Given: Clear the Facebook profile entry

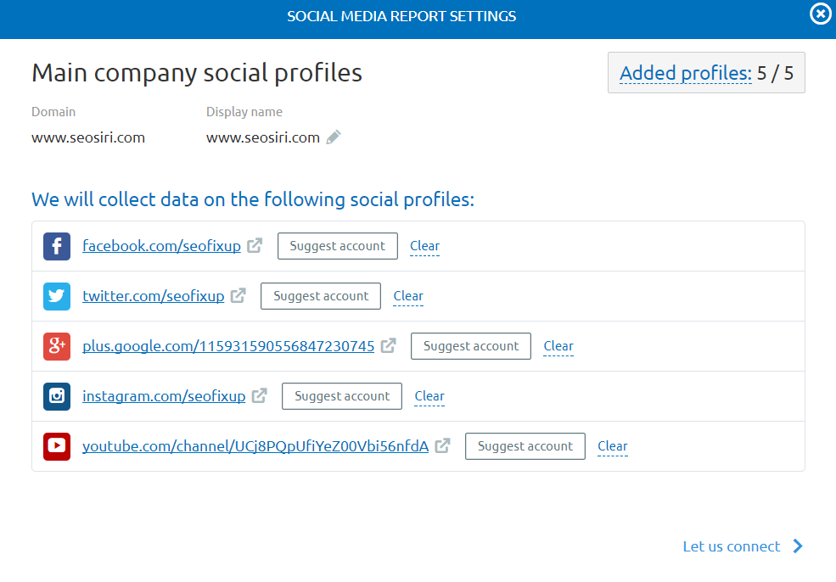Looking at the screenshot, I should tap(424, 246).
